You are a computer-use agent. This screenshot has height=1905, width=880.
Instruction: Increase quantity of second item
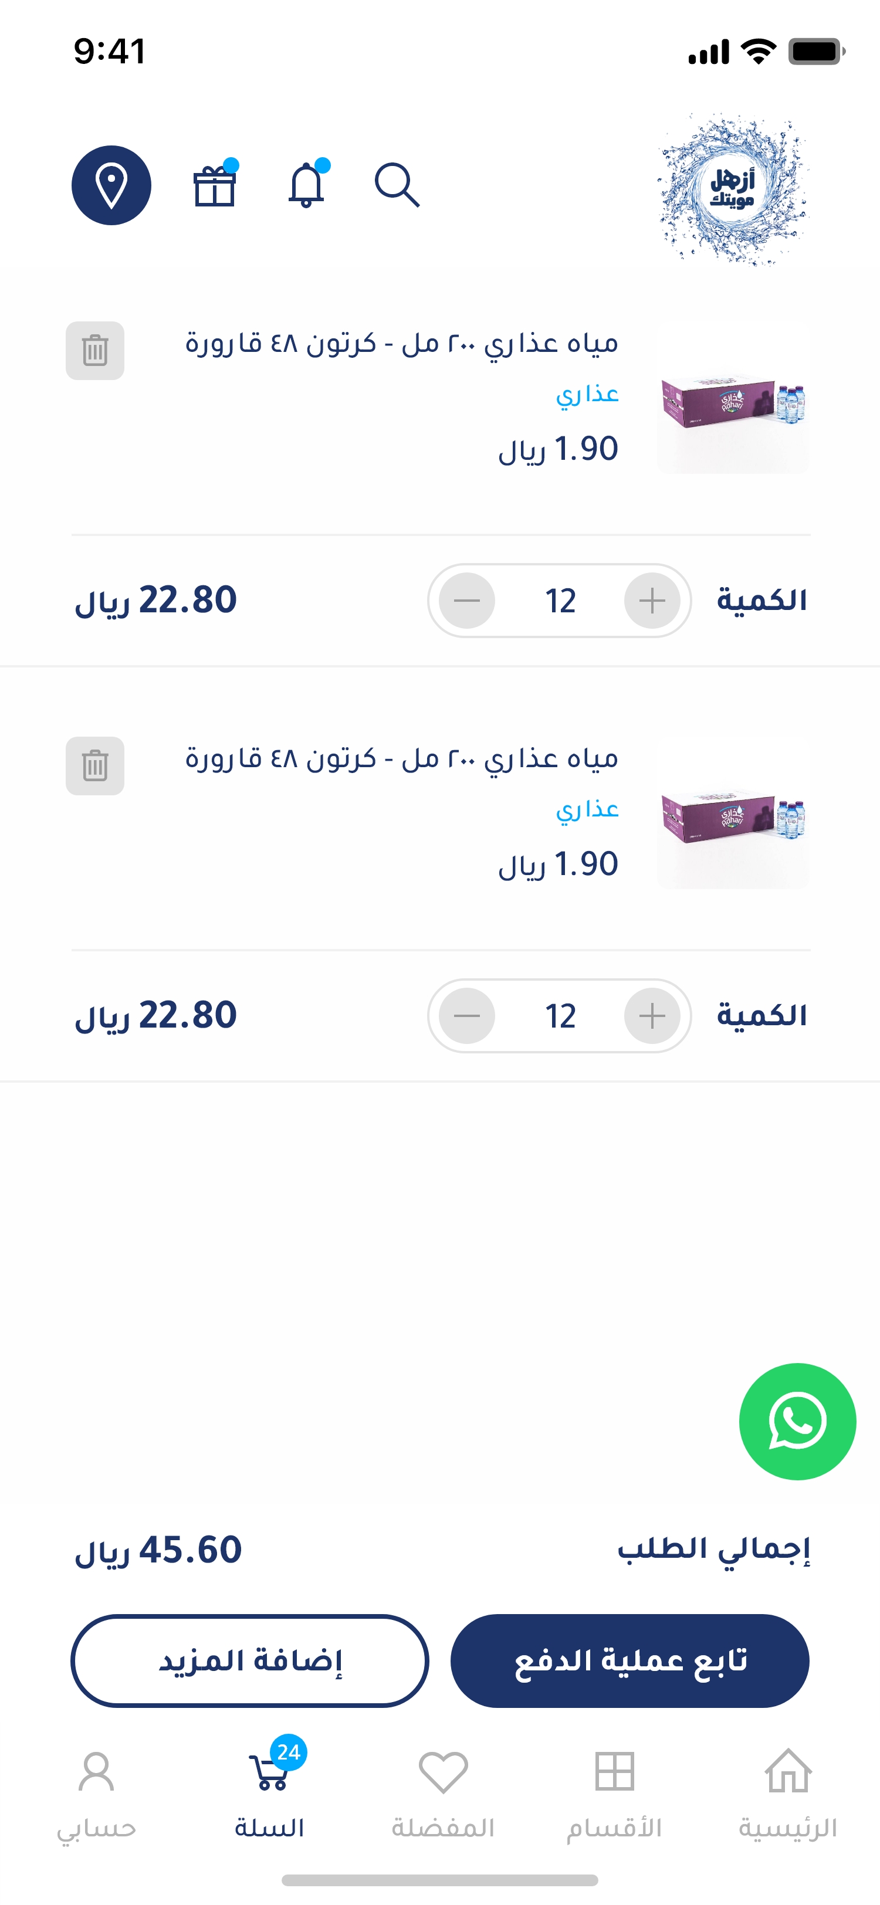652,1016
